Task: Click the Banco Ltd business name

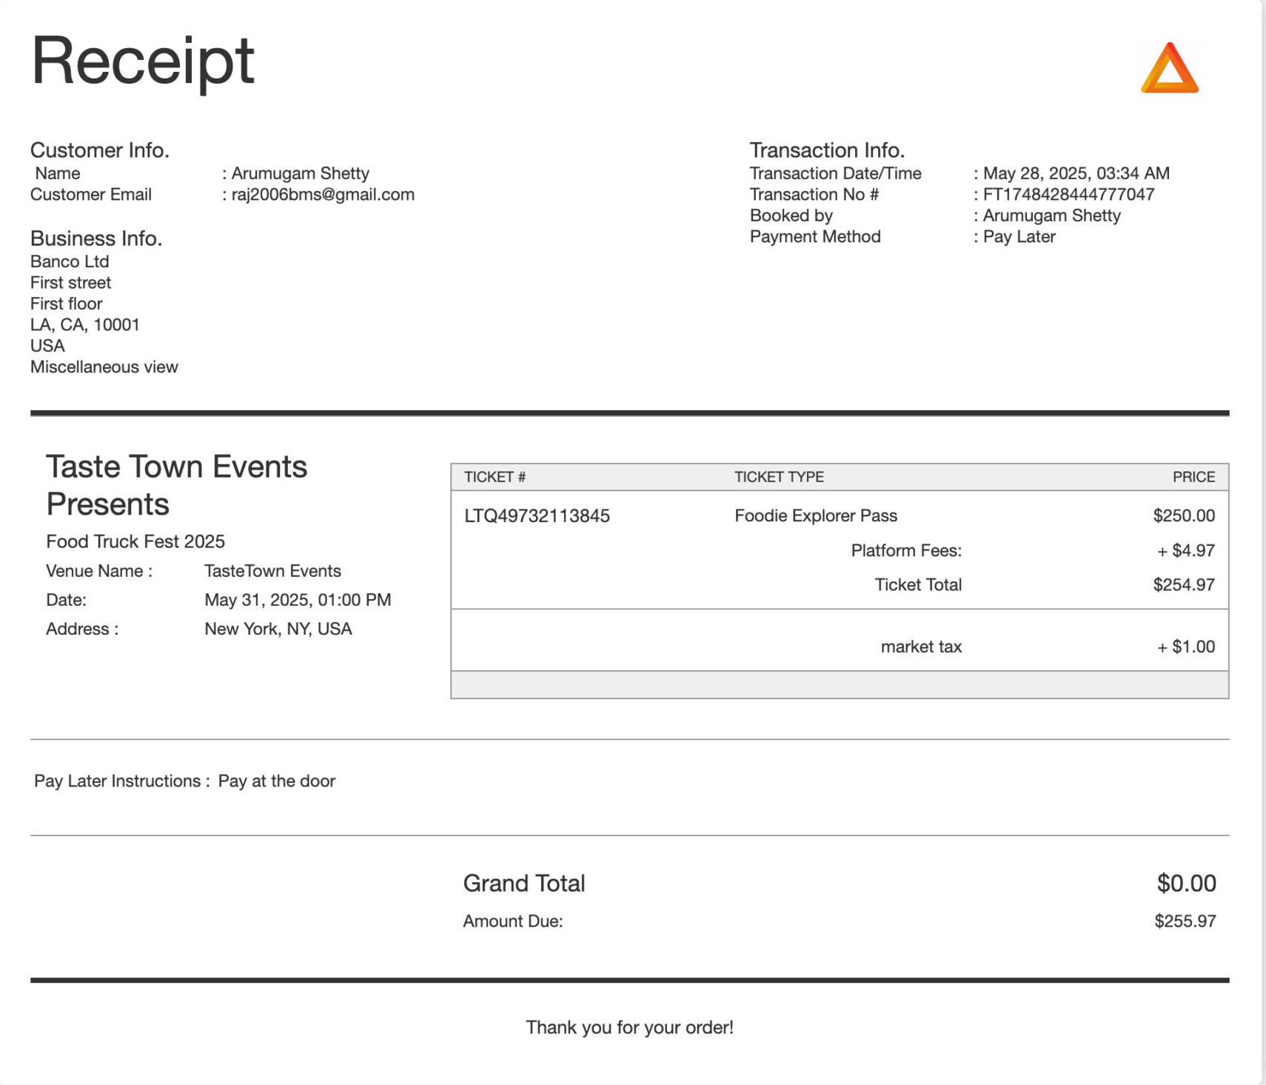Action: tap(70, 262)
